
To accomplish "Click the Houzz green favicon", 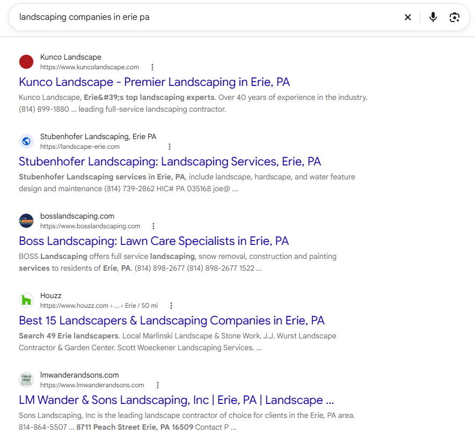I will click(x=26, y=300).
